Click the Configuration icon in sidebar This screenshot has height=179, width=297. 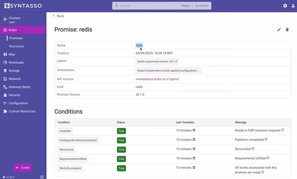pos(5,103)
